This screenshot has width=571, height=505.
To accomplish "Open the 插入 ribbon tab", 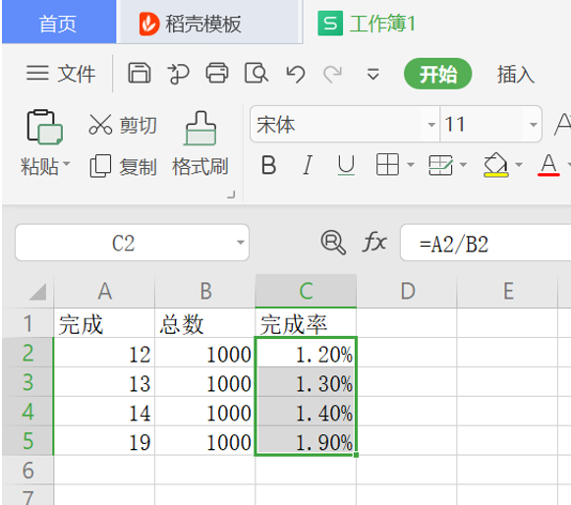I will point(516,74).
